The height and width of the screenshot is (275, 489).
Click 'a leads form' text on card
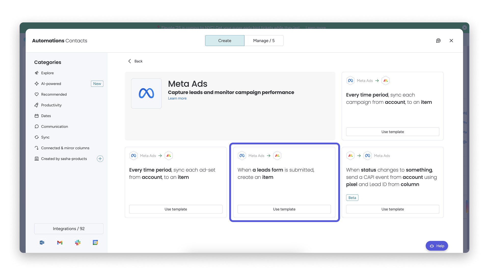(x=268, y=170)
